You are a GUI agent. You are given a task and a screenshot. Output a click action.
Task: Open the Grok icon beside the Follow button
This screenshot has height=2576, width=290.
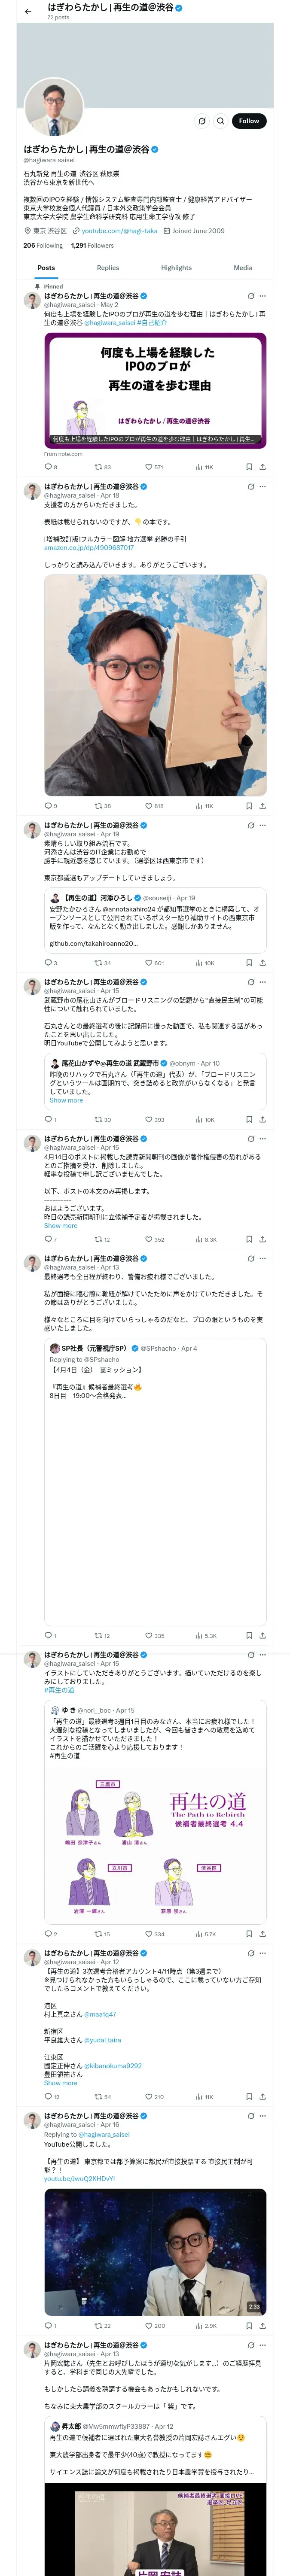pos(202,121)
